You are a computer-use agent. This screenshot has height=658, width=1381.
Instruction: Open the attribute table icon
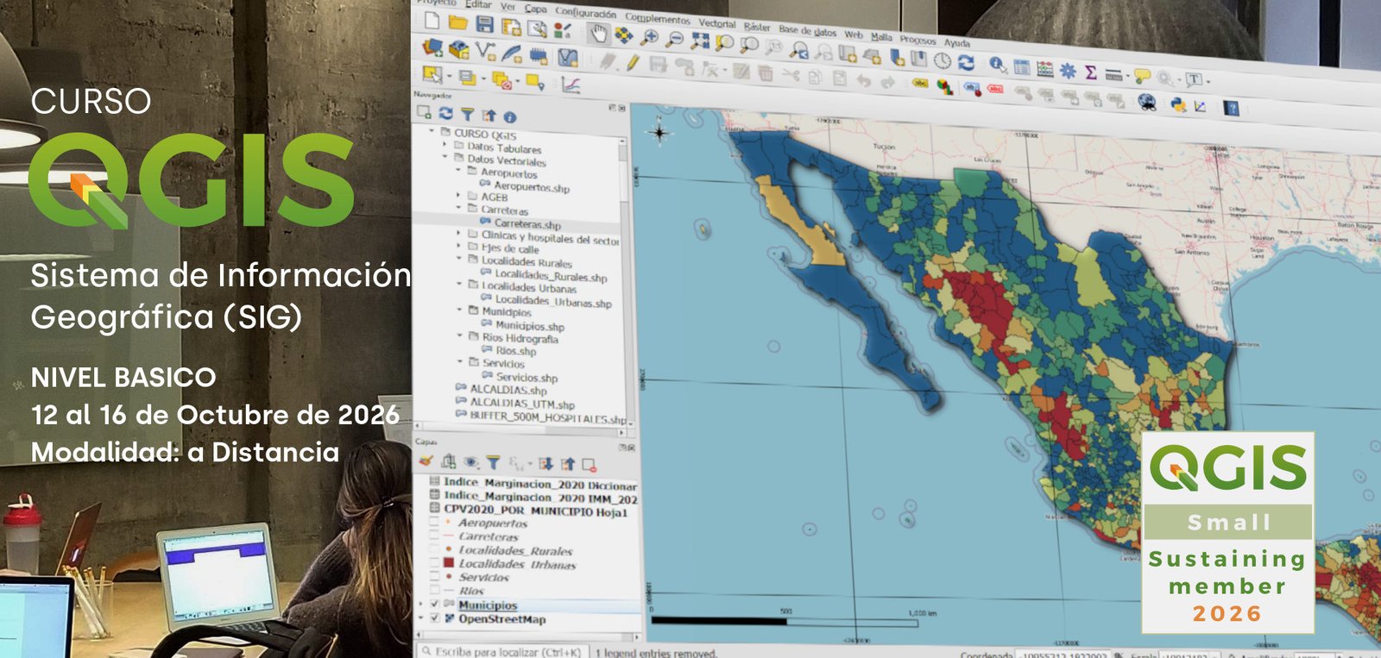1022,67
